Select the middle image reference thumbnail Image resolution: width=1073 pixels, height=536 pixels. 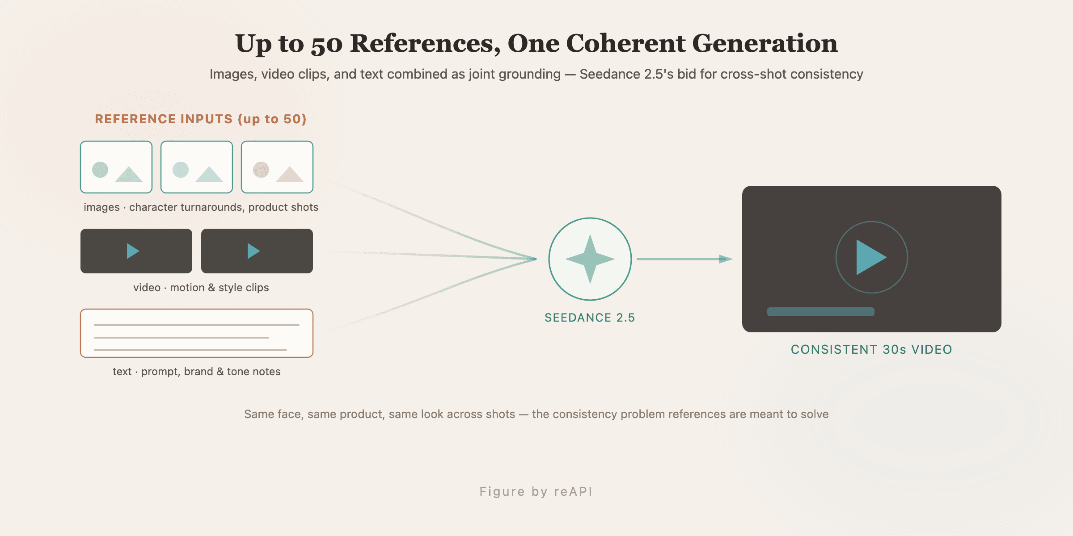click(197, 167)
